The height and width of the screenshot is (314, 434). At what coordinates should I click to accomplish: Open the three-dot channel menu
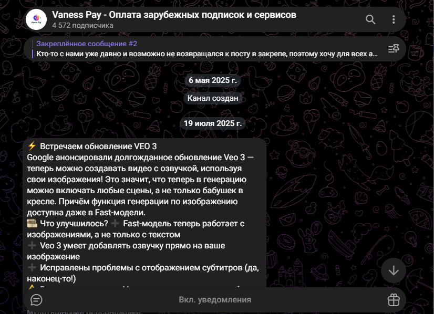(394, 19)
